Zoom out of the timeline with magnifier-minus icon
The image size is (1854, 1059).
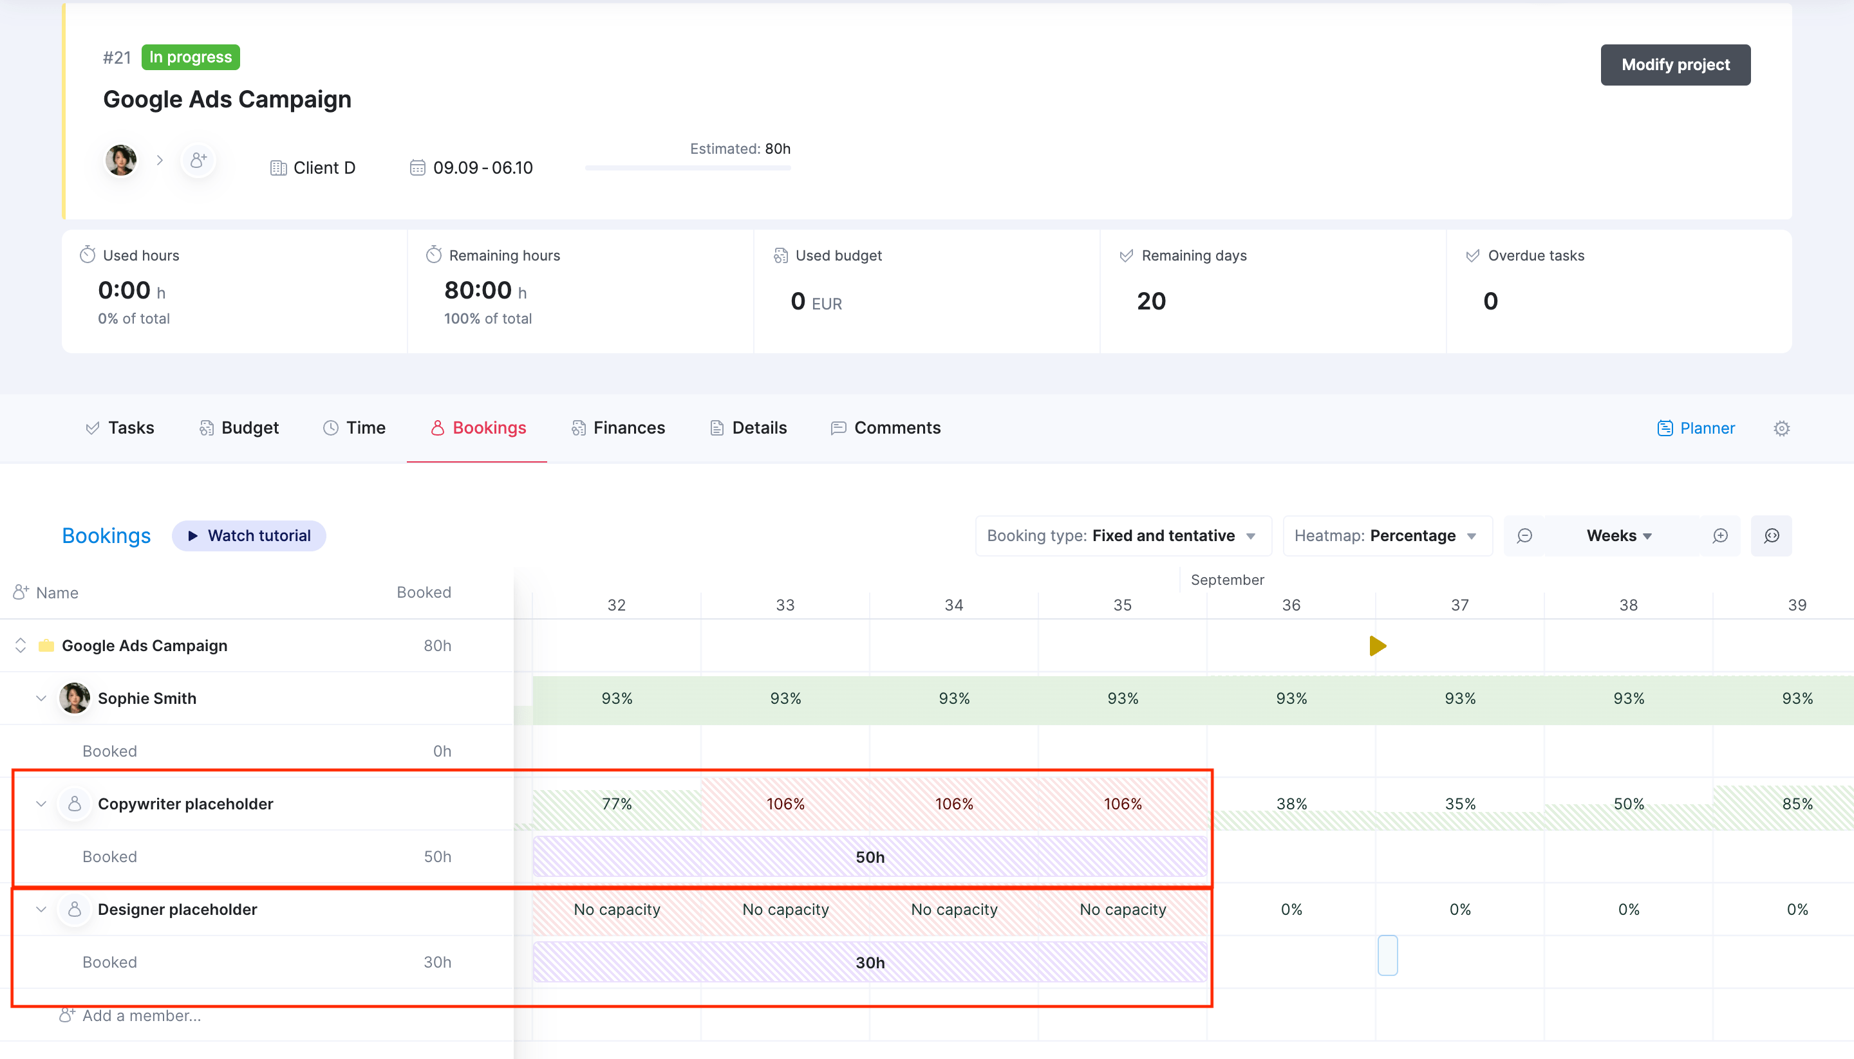pyautogui.click(x=1526, y=536)
